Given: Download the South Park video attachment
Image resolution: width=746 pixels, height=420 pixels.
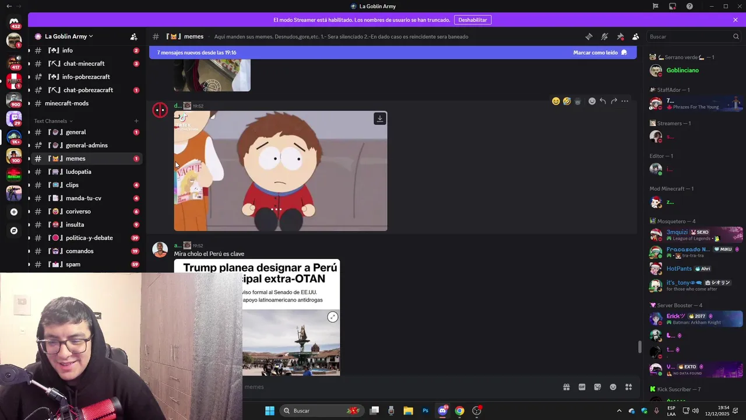Looking at the screenshot, I should coord(380,118).
